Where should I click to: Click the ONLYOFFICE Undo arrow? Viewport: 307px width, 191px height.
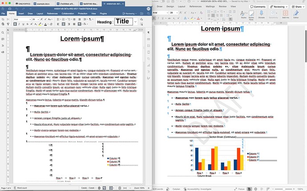point(16,9)
